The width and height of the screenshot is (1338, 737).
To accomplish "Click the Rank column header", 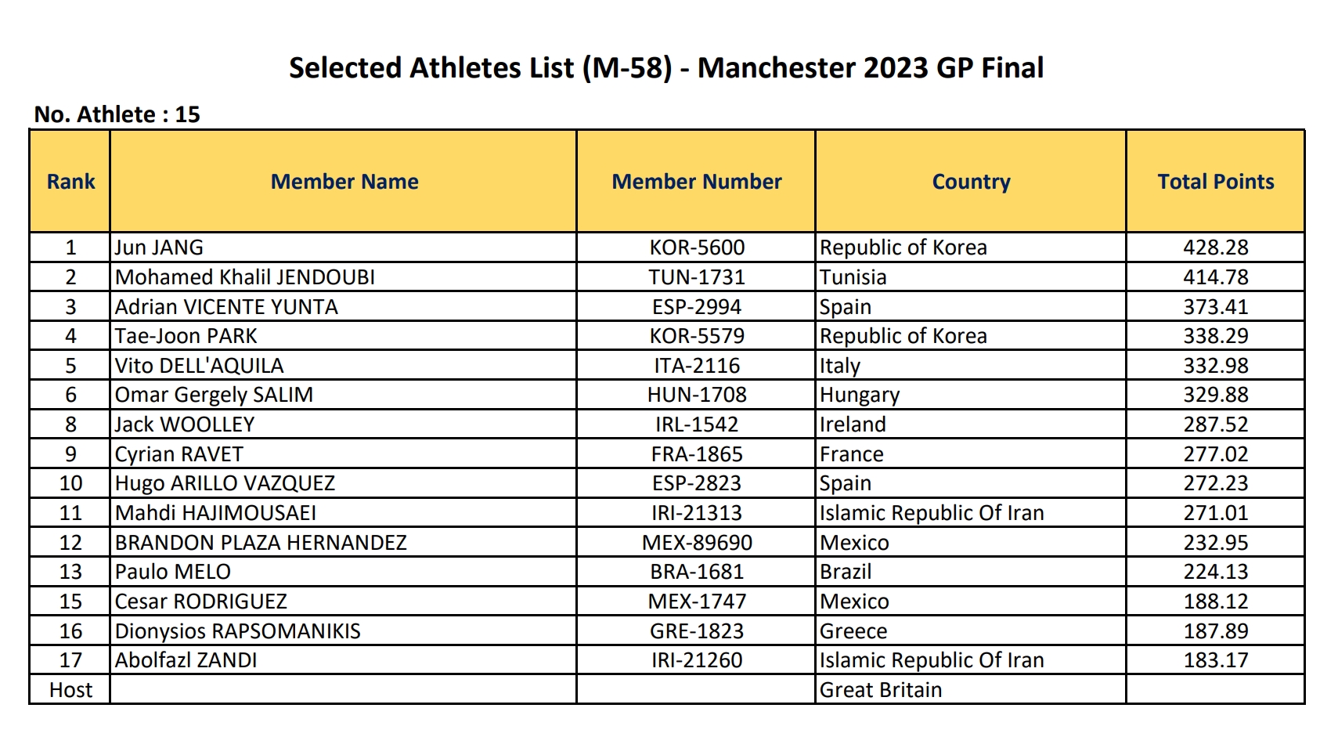I will (70, 181).
